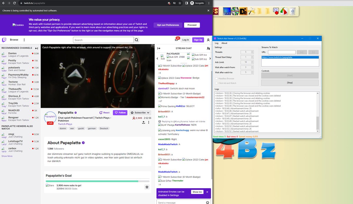Image resolution: width=353 pixels, height=204 pixels.
Task: Open the stegi channel in sidebar
Action: coord(20,135)
